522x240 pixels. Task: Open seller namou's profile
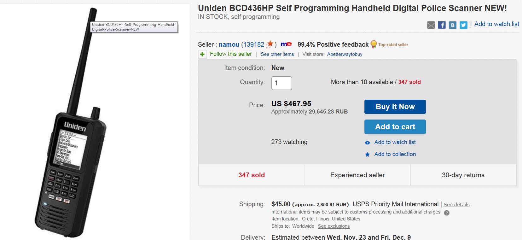[x=229, y=44]
